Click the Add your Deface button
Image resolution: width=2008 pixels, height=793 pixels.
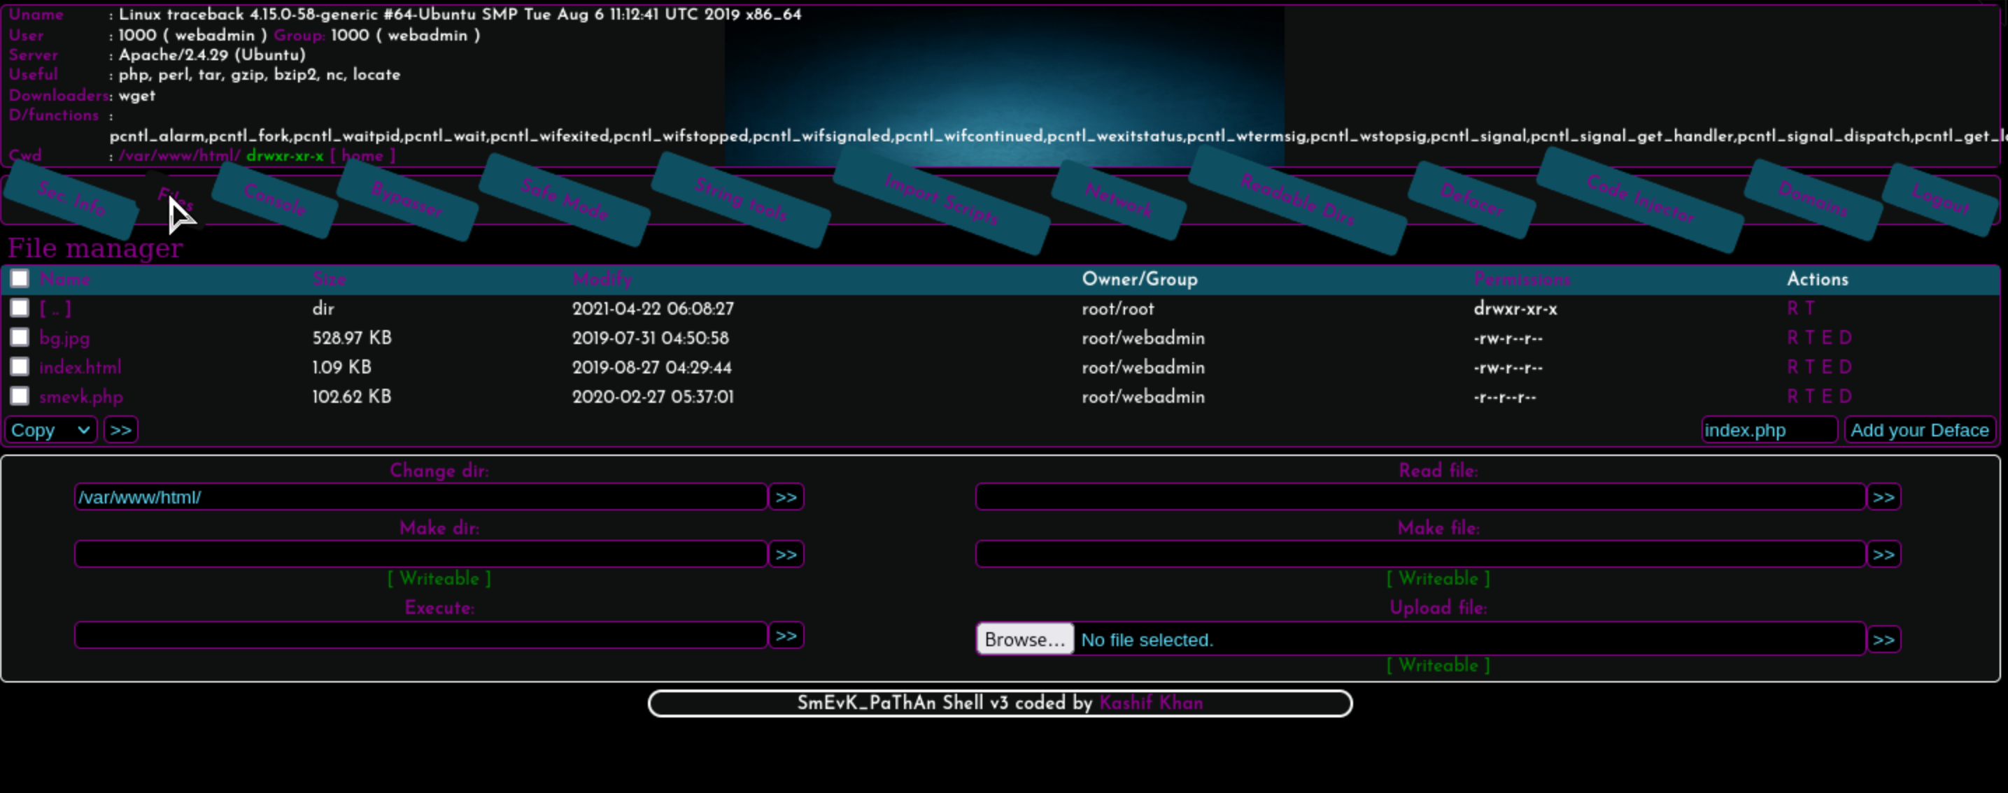(1919, 430)
